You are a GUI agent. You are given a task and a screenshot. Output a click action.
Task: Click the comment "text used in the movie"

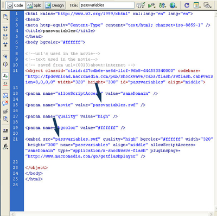[61, 60]
